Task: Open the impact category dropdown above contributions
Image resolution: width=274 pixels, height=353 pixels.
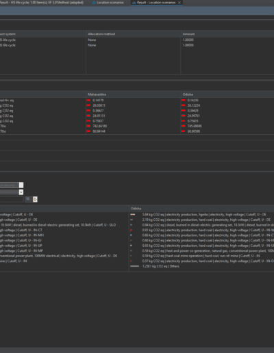Action: tap(12, 185)
